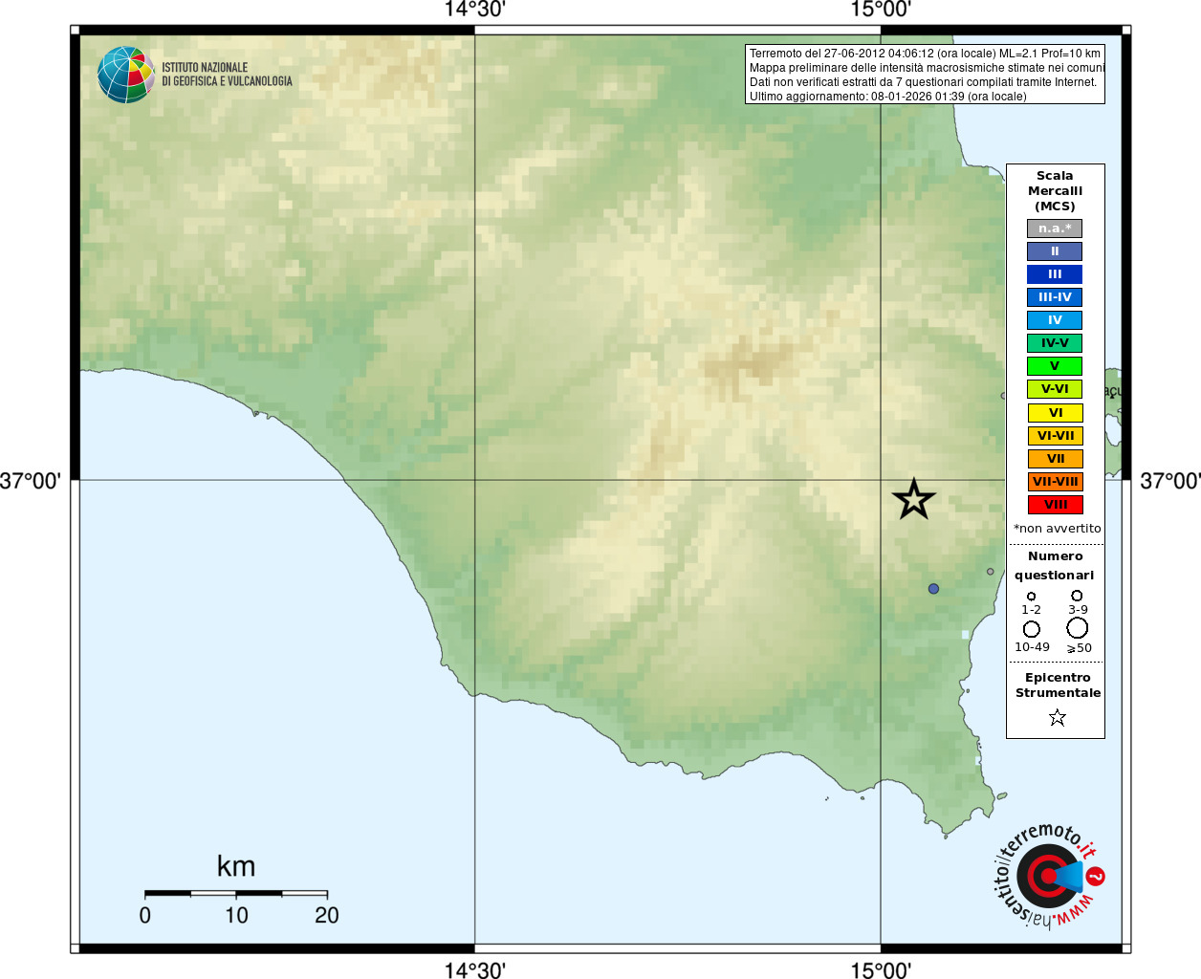Click the km scale bar
The image size is (1201, 979).
pyautogui.click(x=236, y=893)
